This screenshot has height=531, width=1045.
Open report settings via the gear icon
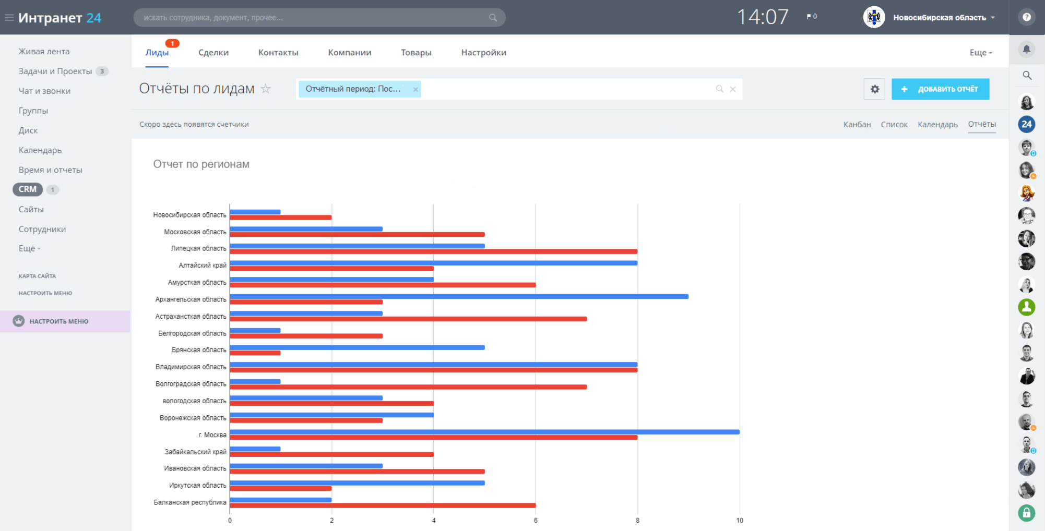pos(874,89)
